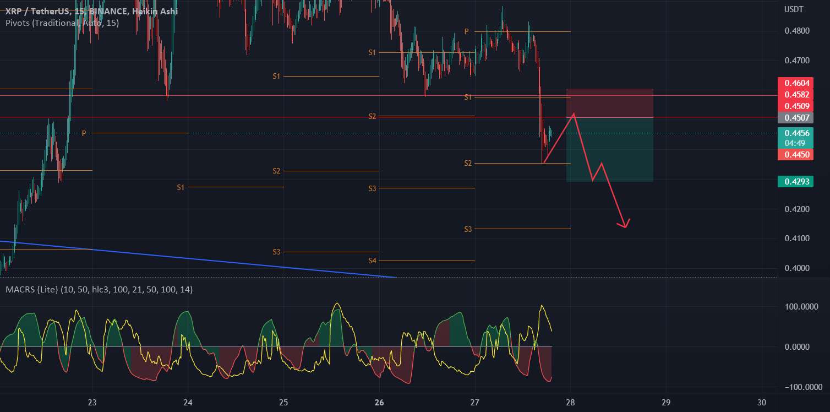Select the S4 pivot level label
Screen dimensions: 830x412
click(x=373, y=261)
